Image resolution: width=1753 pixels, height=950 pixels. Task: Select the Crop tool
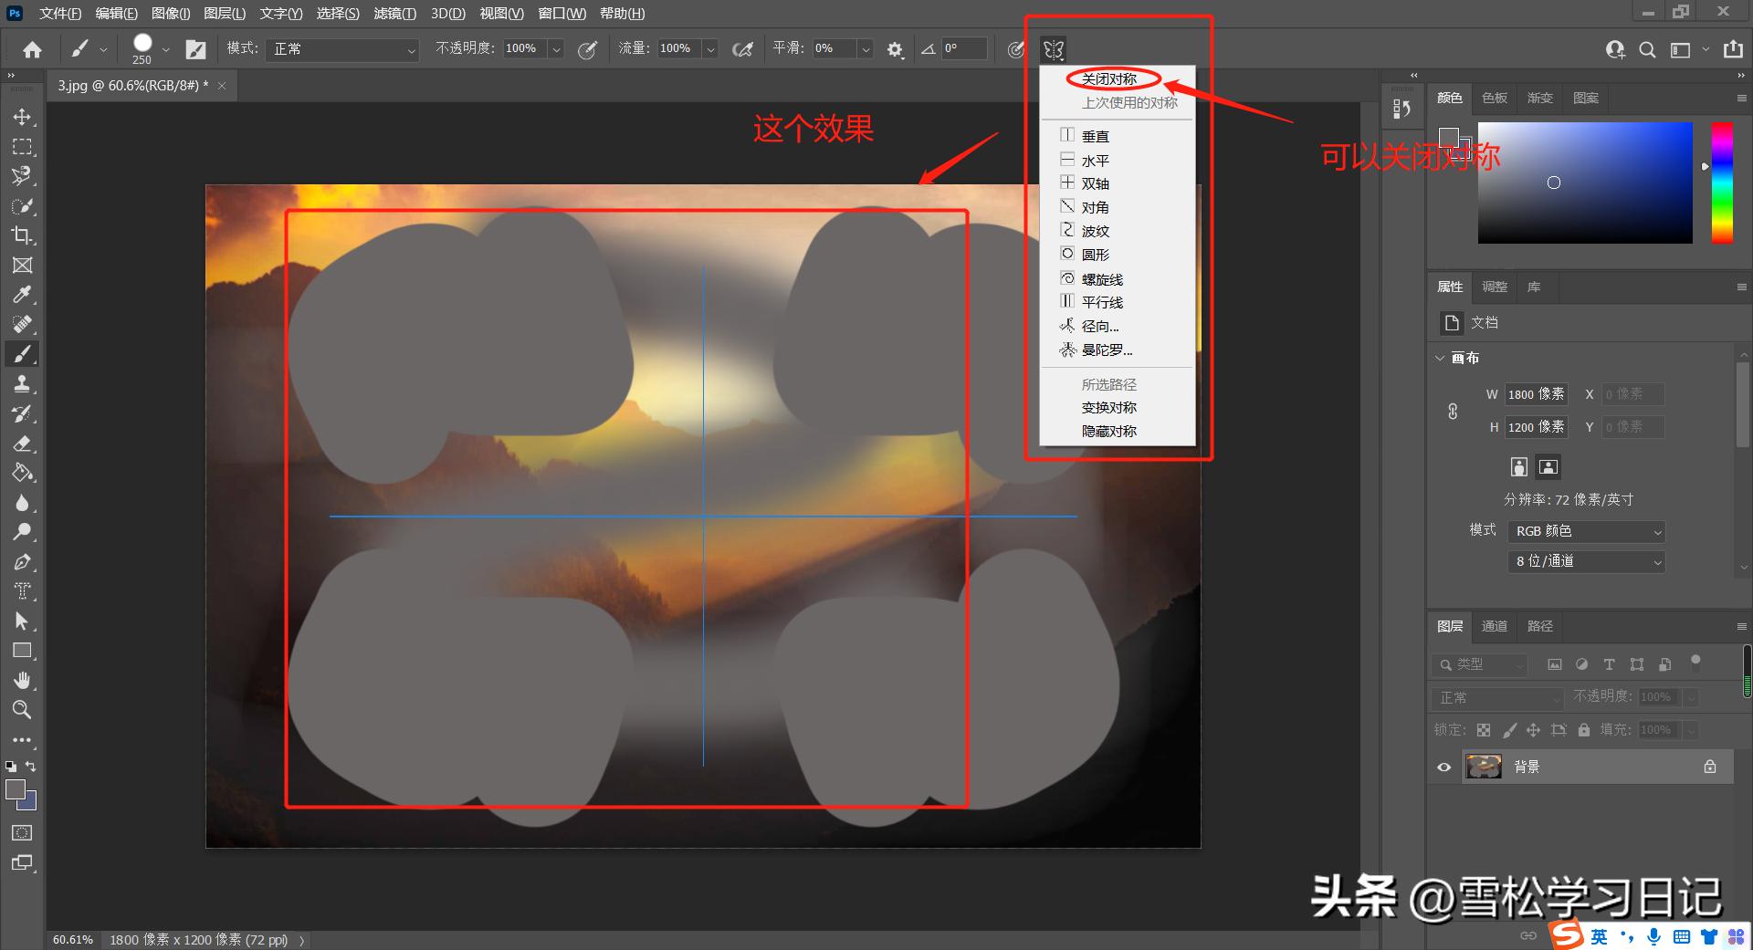click(x=23, y=235)
